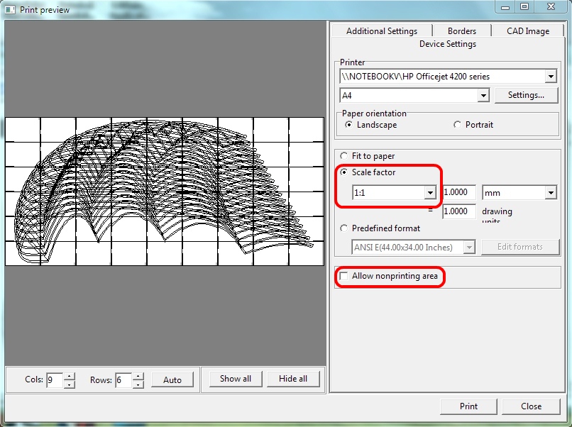Expand the mm units dropdown

point(551,192)
